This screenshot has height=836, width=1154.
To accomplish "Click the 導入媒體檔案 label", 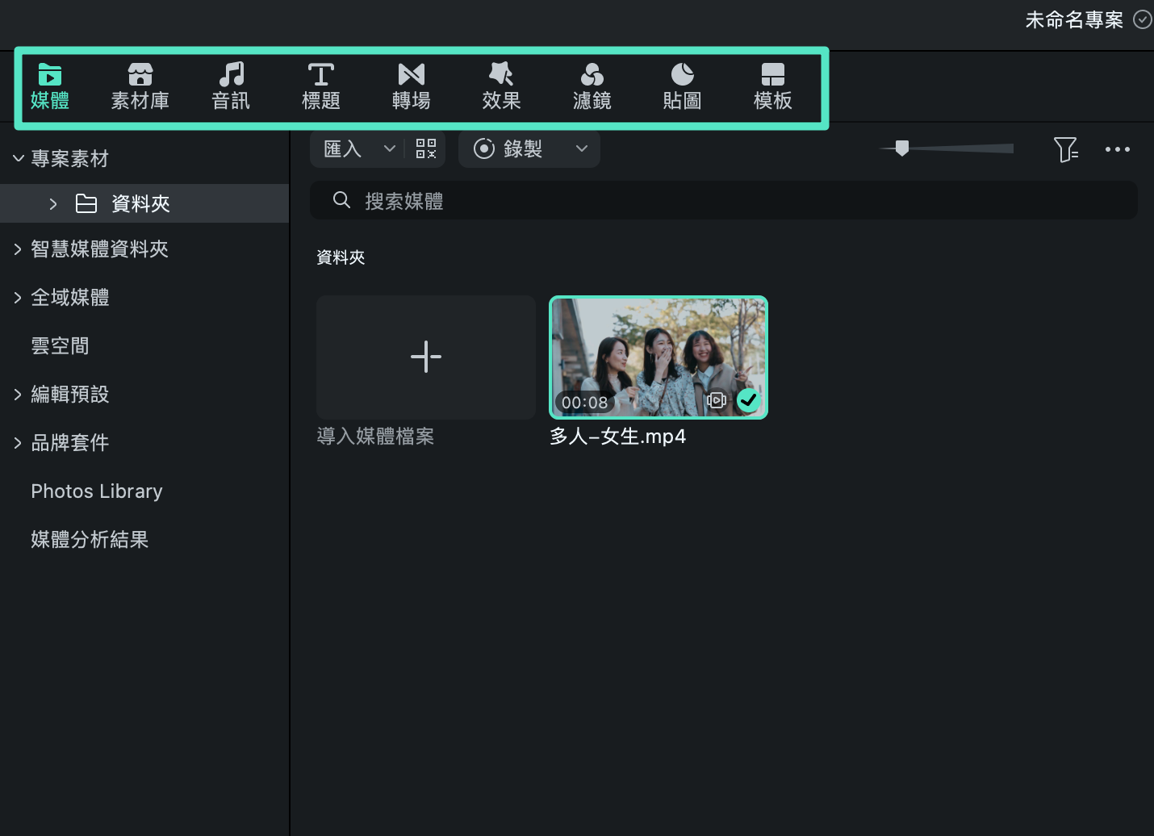I will (375, 437).
